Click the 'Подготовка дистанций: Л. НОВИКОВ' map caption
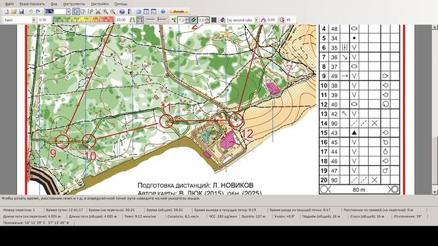 [196, 185]
